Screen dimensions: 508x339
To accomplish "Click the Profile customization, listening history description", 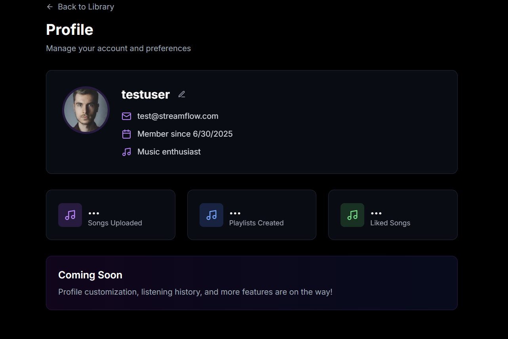I will pos(195,292).
